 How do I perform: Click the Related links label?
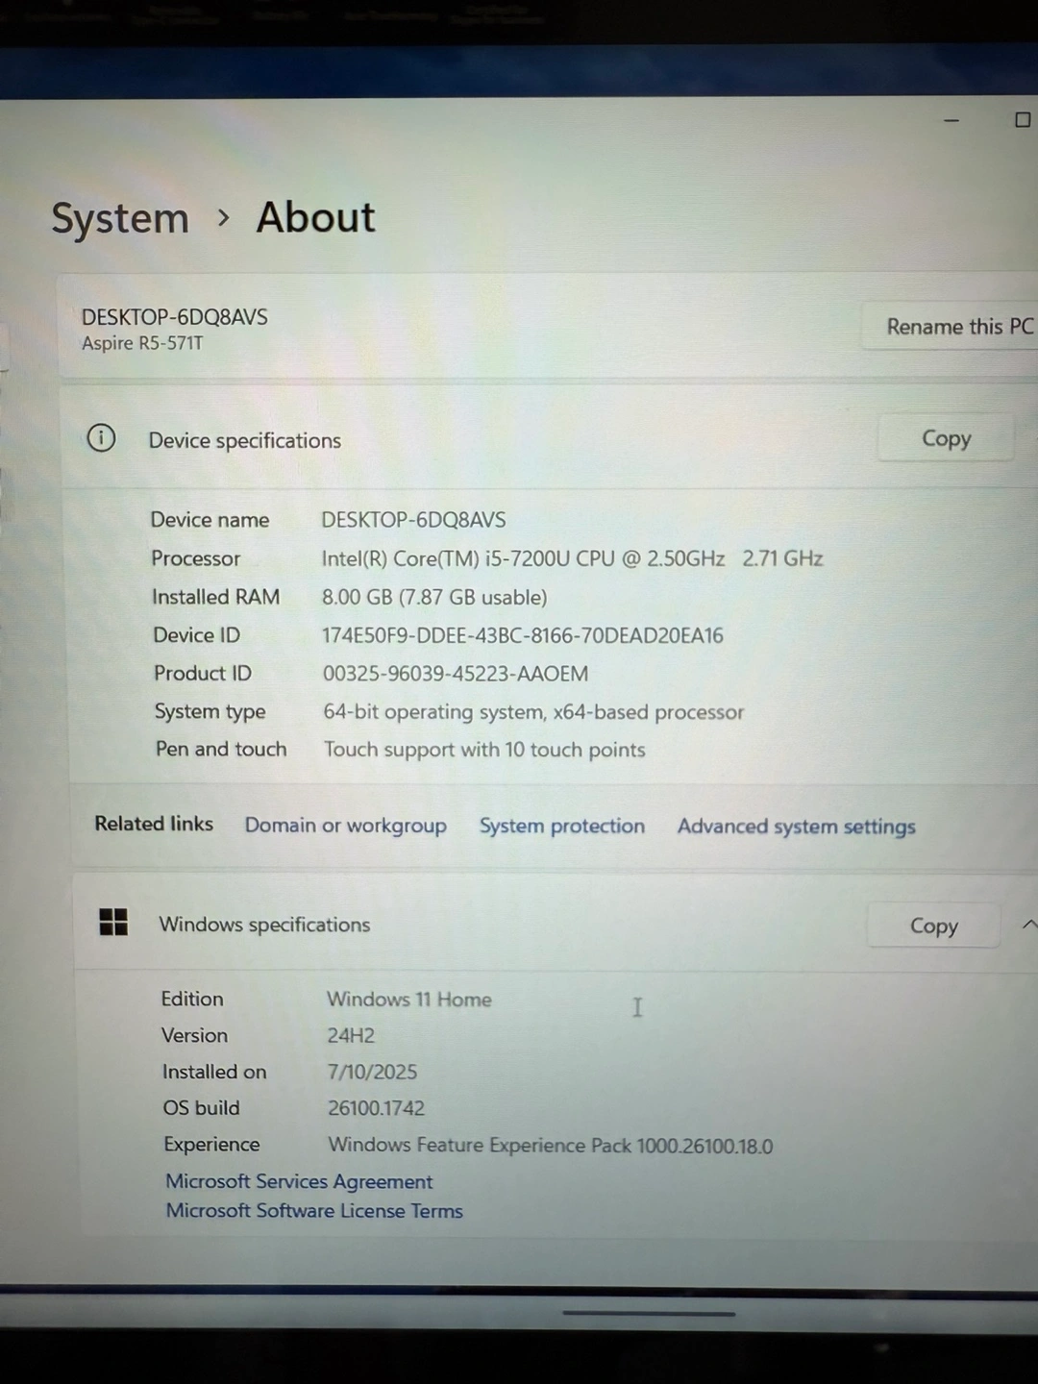coord(154,824)
